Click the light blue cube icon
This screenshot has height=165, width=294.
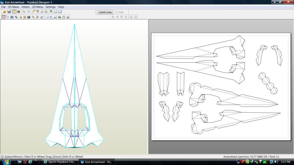[x=28, y=11]
